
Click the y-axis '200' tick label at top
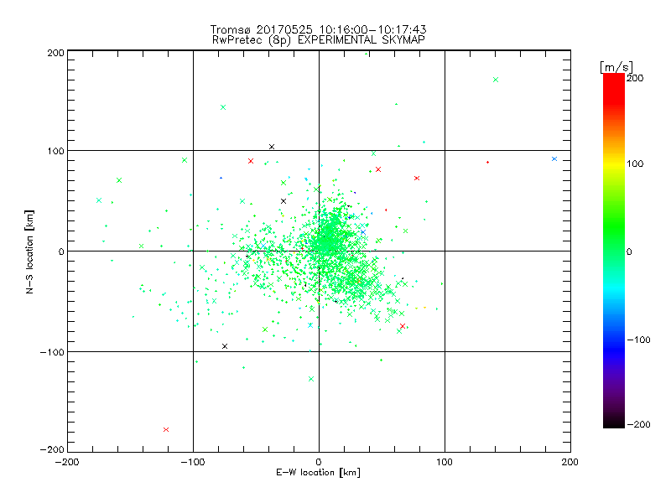point(56,53)
